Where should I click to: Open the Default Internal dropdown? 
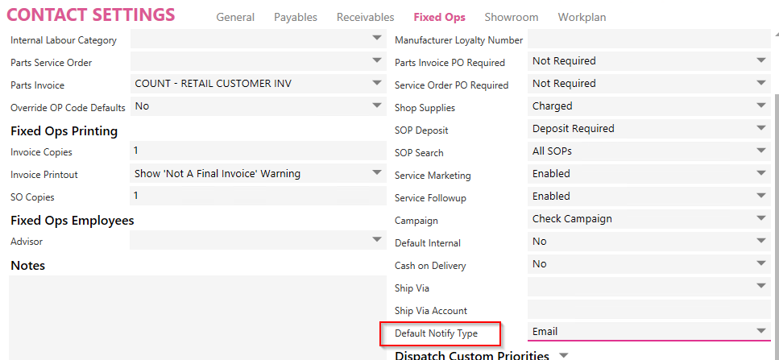648,242
